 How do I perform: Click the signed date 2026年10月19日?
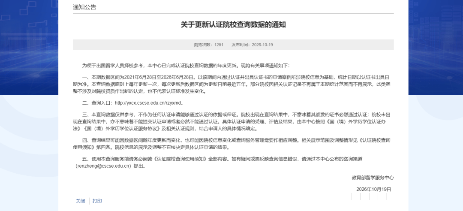[373, 190]
